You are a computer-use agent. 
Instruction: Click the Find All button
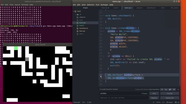(x=170, y=94)
